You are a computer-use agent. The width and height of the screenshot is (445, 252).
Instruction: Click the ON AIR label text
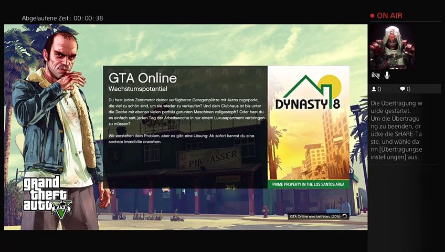click(x=389, y=16)
